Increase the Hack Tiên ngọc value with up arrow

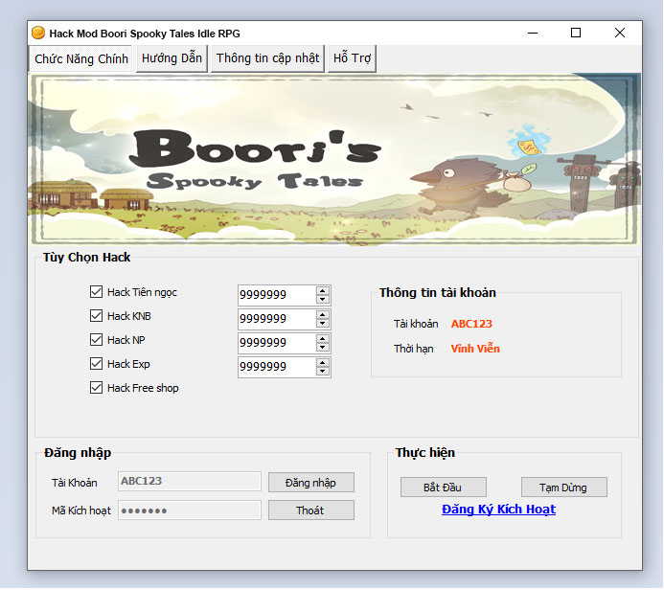(x=323, y=291)
